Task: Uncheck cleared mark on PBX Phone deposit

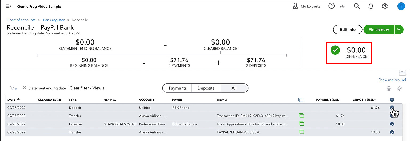Action: tap(392, 108)
